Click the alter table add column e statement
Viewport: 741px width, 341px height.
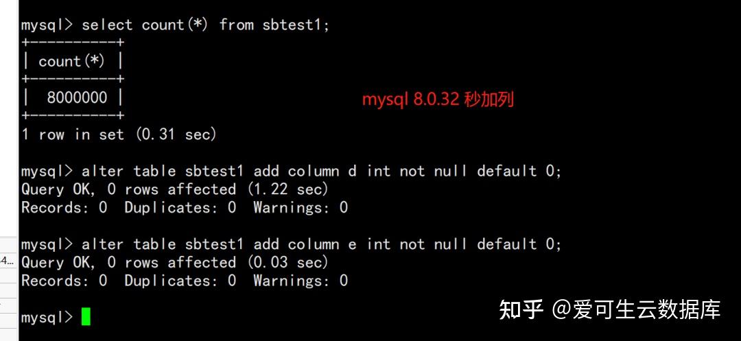click(x=321, y=244)
